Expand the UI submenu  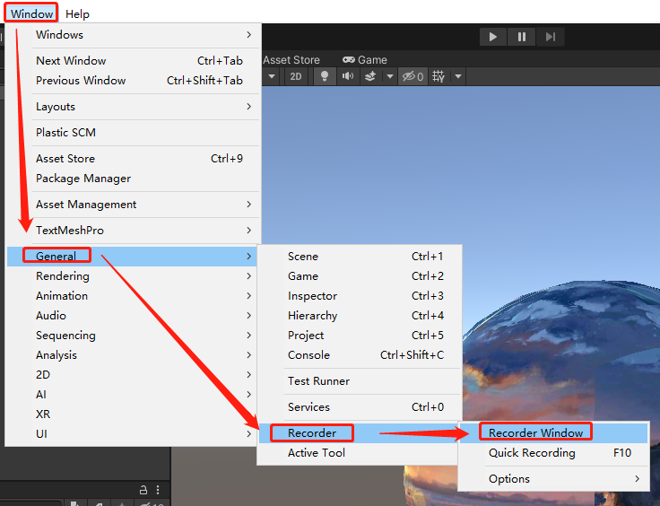133,434
